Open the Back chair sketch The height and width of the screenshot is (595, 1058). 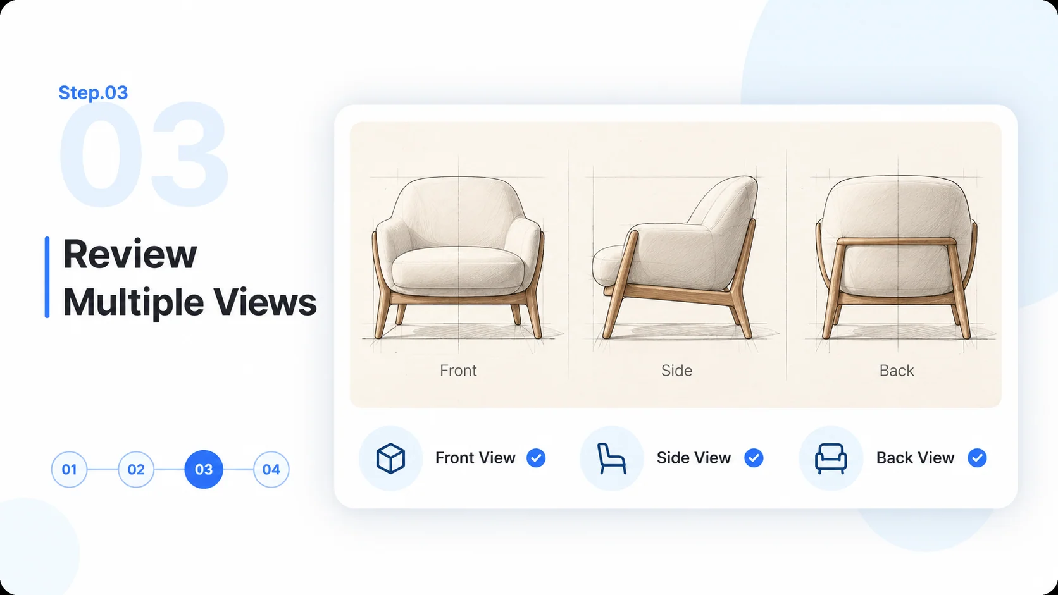click(x=897, y=257)
